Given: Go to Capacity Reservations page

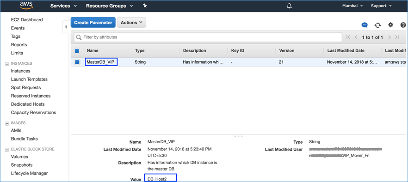Looking at the screenshot, I should 33,113.
